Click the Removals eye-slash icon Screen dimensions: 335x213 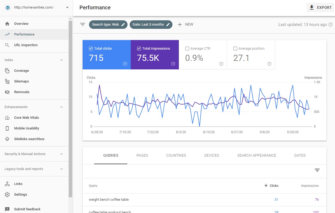(x=7, y=92)
